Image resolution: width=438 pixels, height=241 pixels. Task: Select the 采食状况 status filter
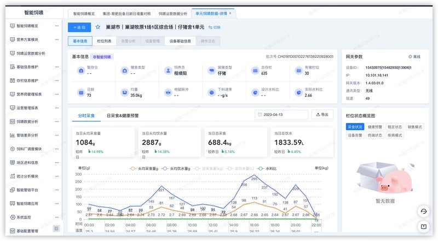[355, 127]
